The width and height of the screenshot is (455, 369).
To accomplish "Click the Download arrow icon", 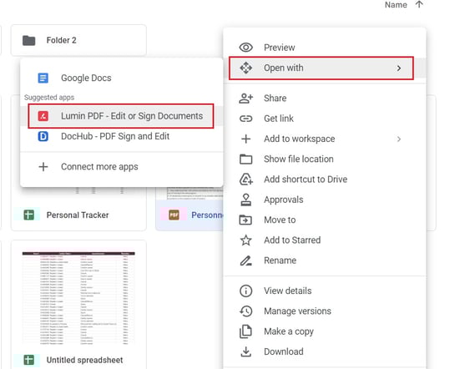I will (245, 351).
